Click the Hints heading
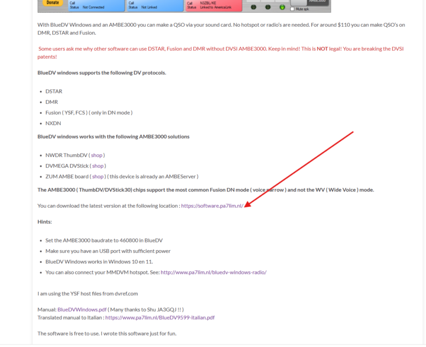This screenshot has width=426, height=347. [45, 222]
